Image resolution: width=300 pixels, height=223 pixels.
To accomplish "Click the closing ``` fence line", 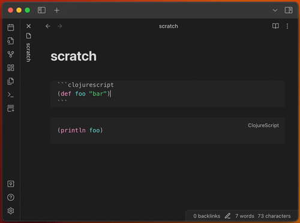I will 62,101.
